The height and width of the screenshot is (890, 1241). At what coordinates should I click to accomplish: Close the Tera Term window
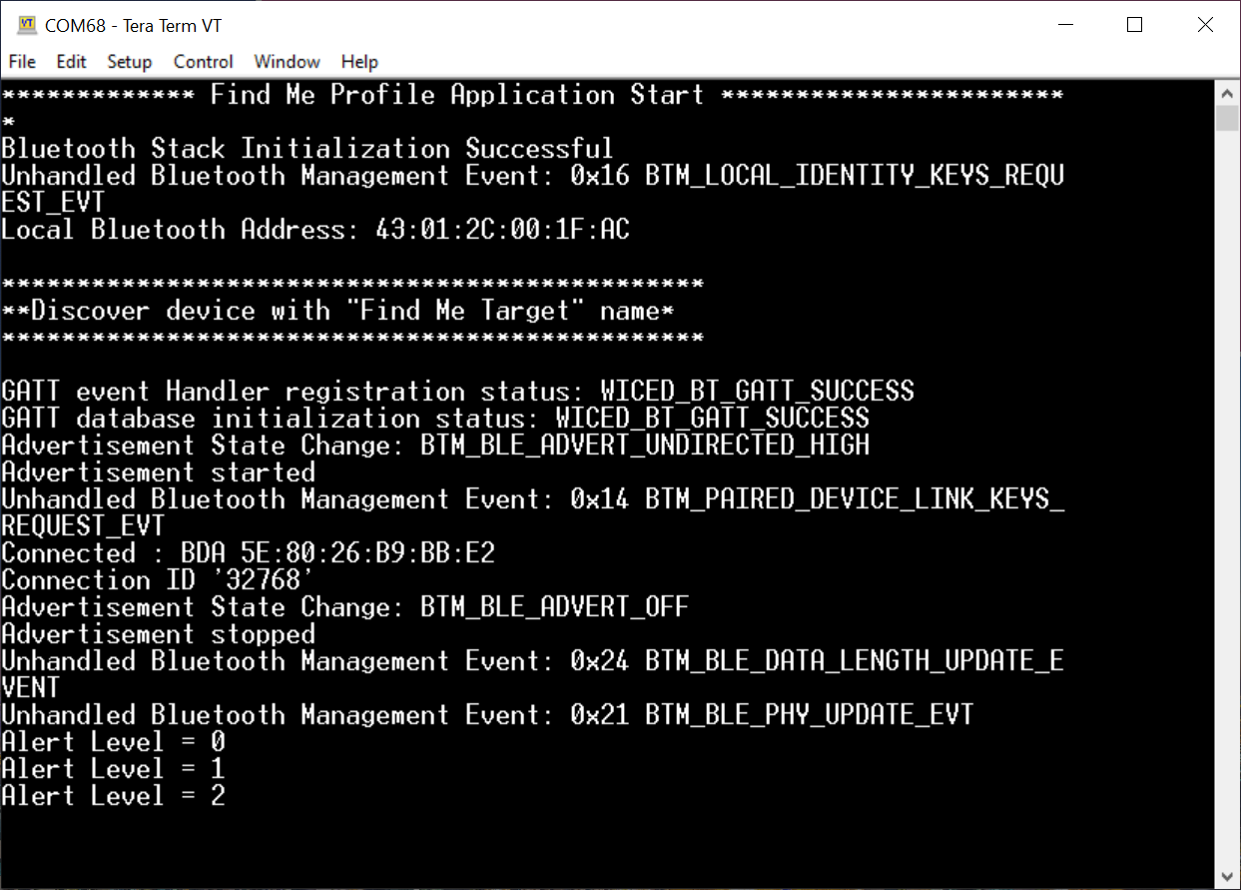(x=1205, y=25)
